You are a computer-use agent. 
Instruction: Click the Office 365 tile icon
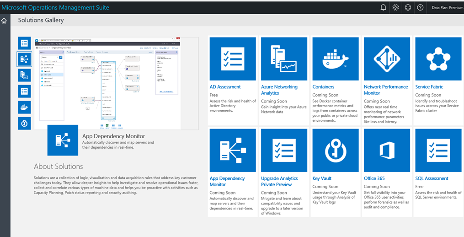pyautogui.click(x=387, y=150)
